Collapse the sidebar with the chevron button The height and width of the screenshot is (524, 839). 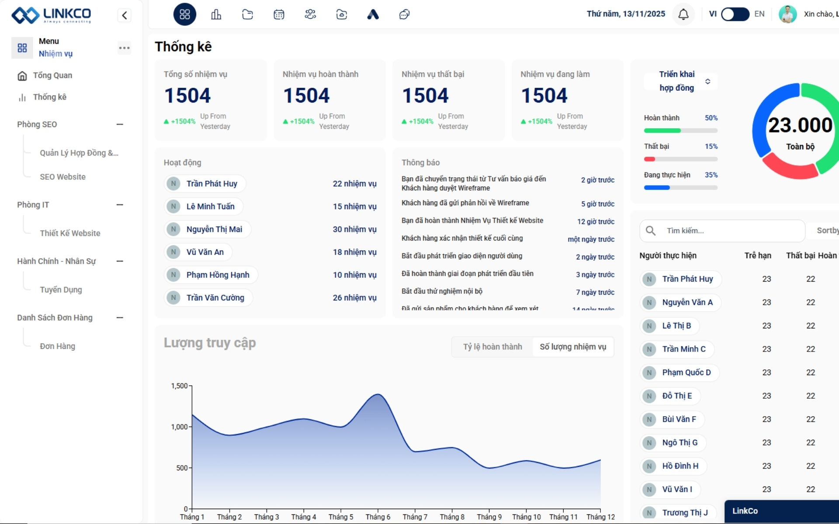tap(125, 15)
